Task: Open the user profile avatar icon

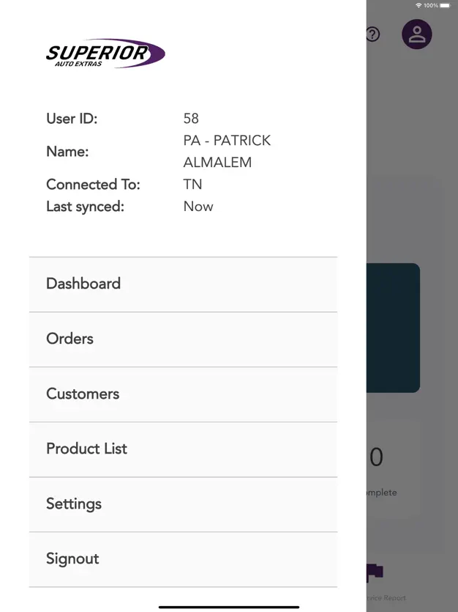Action: (x=417, y=34)
